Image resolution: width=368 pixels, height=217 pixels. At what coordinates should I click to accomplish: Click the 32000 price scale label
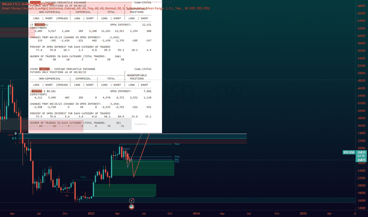click(x=361, y=141)
